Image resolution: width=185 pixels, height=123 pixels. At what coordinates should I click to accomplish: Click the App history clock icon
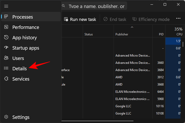(x=6, y=37)
